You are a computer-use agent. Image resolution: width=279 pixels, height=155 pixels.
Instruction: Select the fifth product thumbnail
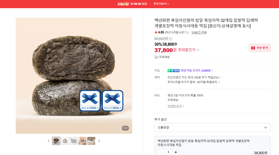coord(91,141)
